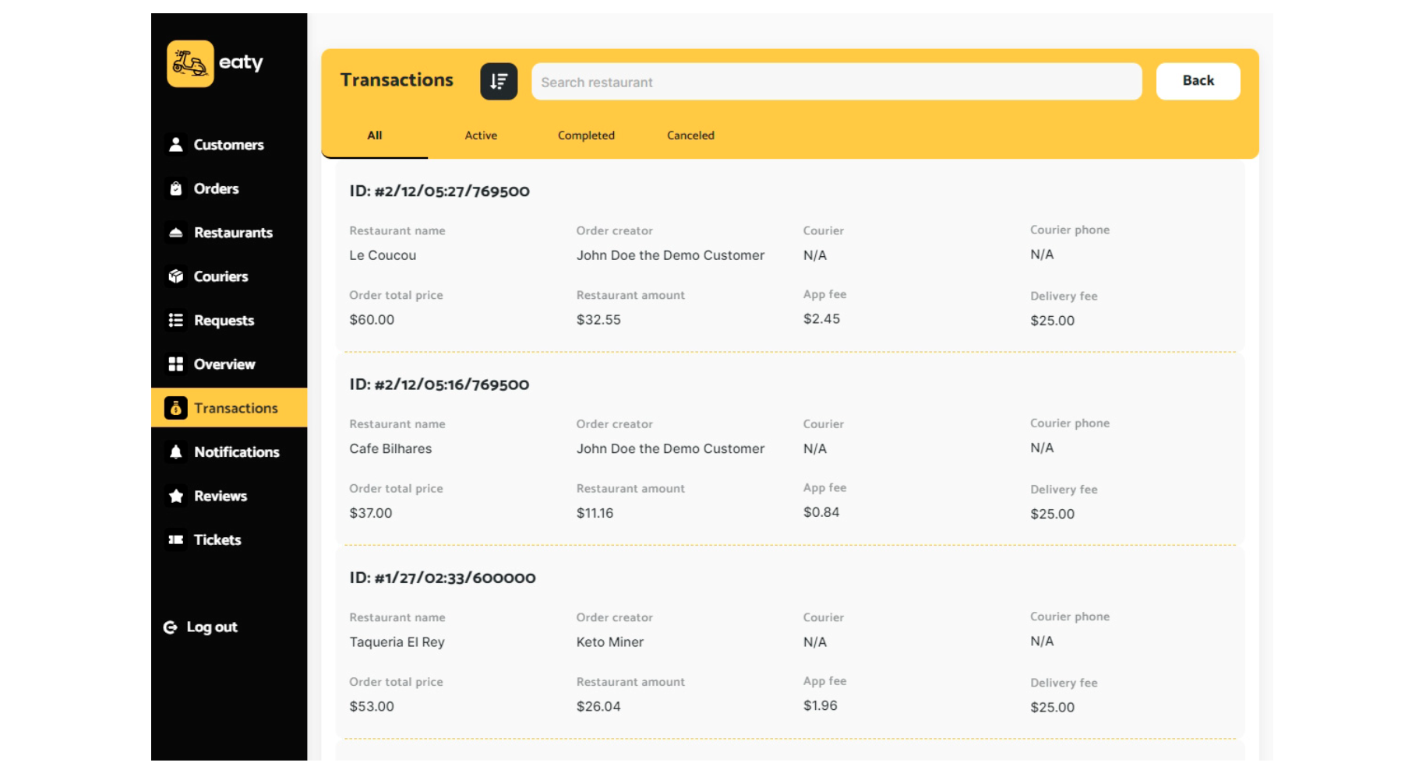The height and width of the screenshot is (766, 1426).
Task: Click the Customers person icon in sidebar
Action: tap(176, 145)
